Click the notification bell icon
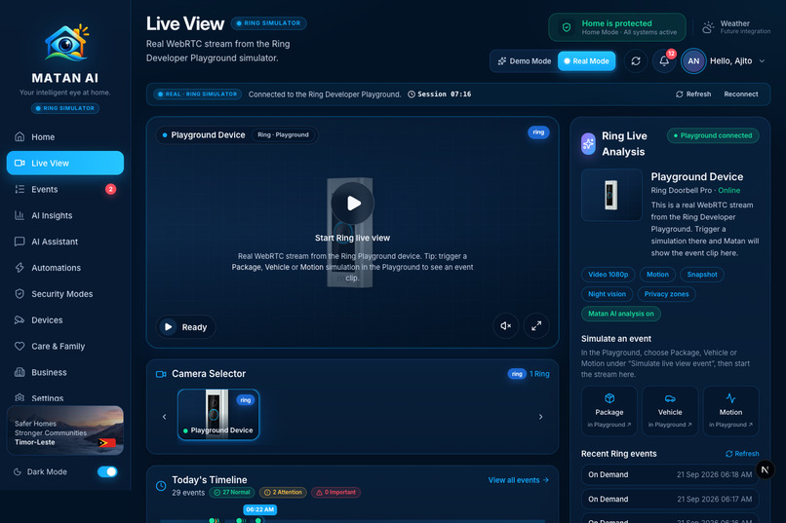Screen dimensions: 786x523 click(664, 61)
